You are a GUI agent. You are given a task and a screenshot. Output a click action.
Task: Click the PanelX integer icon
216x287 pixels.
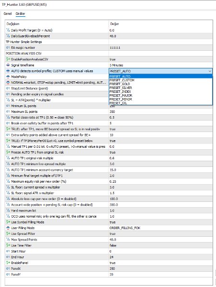pos(8,268)
